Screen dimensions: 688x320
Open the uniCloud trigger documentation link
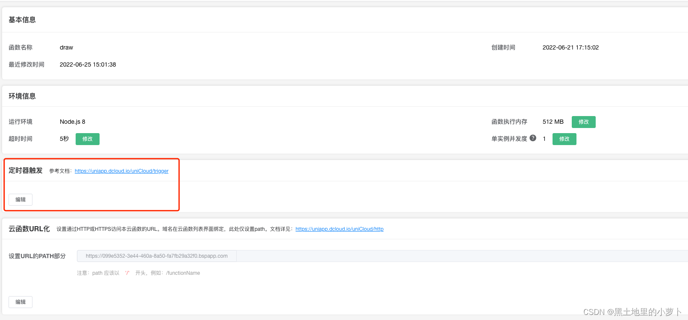pyautogui.click(x=121, y=171)
